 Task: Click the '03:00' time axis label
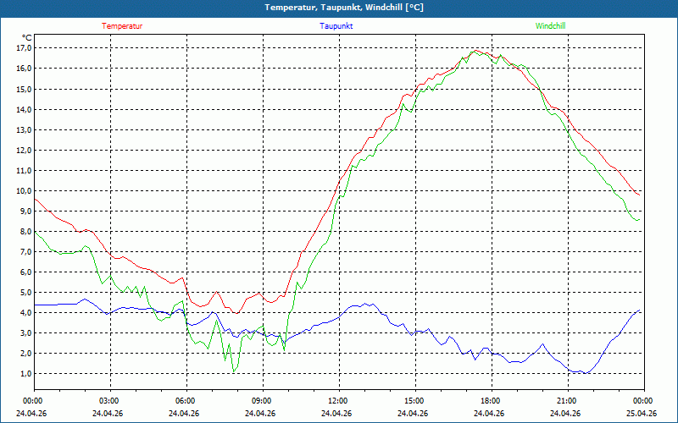108,401
